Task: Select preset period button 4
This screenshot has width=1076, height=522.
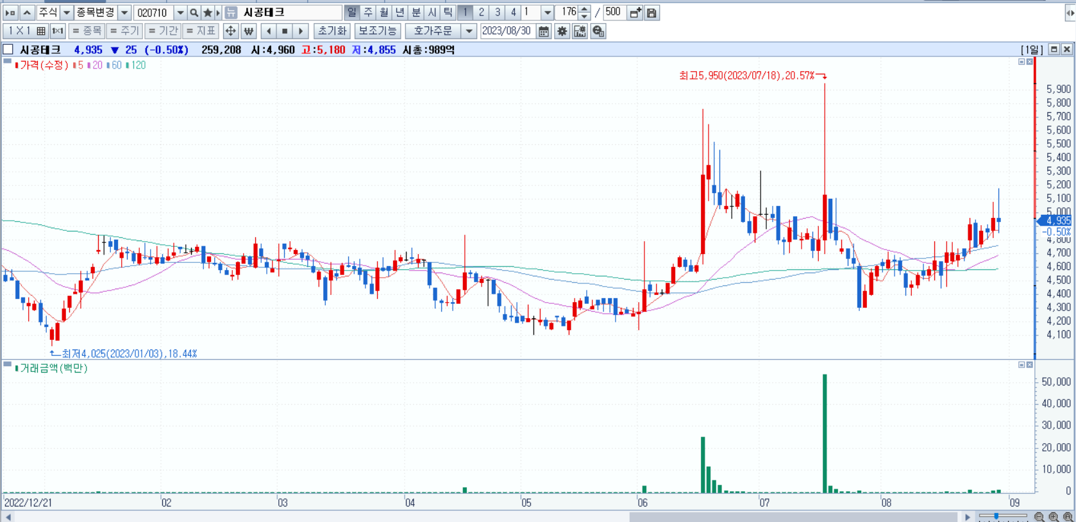Action: tap(513, 12)
